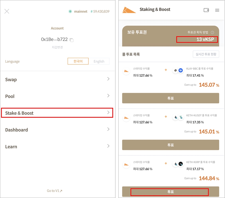Image resolution: width=225 pixels, height=198 pixels.
Task: Expand the Dashboard menu chevron
Action: coord(108,129)
